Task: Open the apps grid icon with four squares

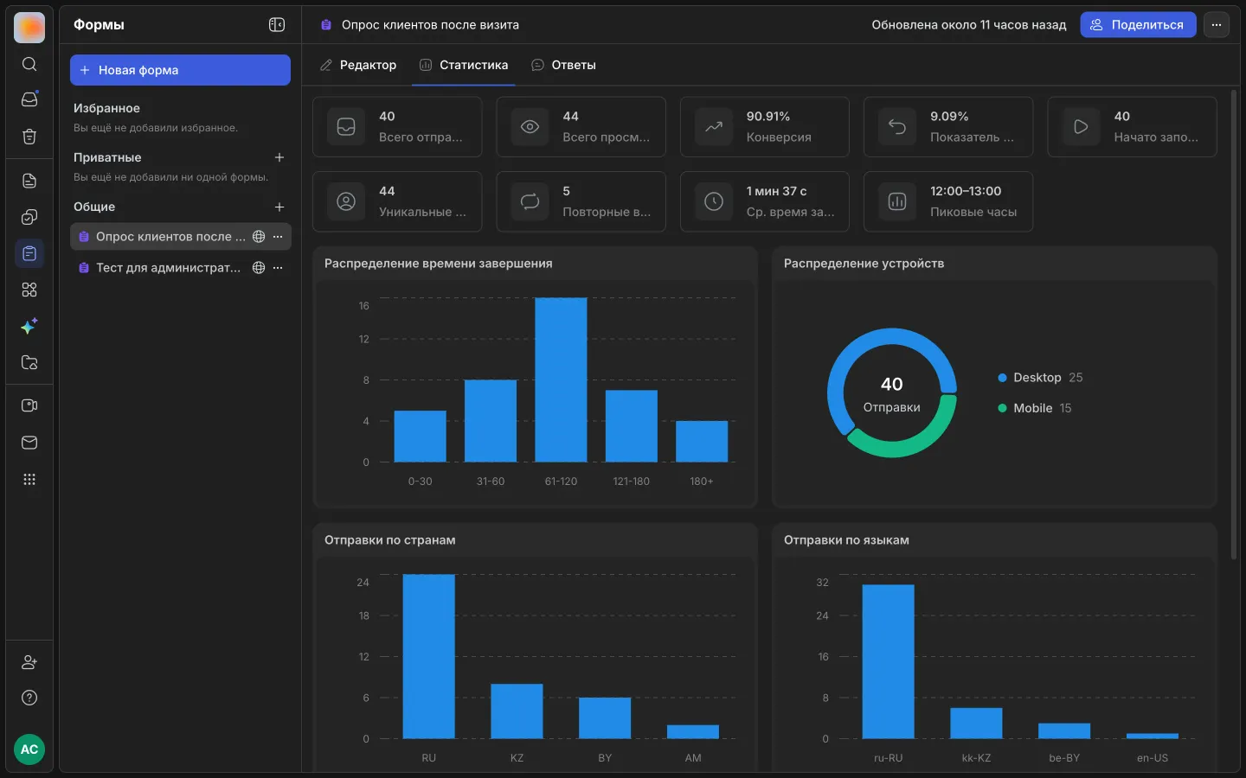Action: [x=29, y=290]
